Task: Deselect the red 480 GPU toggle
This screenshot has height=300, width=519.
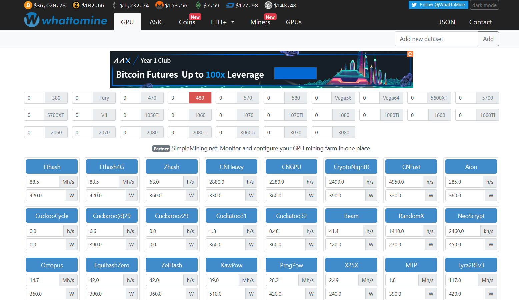Action: [x=200, y=98]
